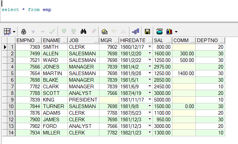Select row number 14 indicator
This screenshot has height=144, width=238.
tap(11, 133)
